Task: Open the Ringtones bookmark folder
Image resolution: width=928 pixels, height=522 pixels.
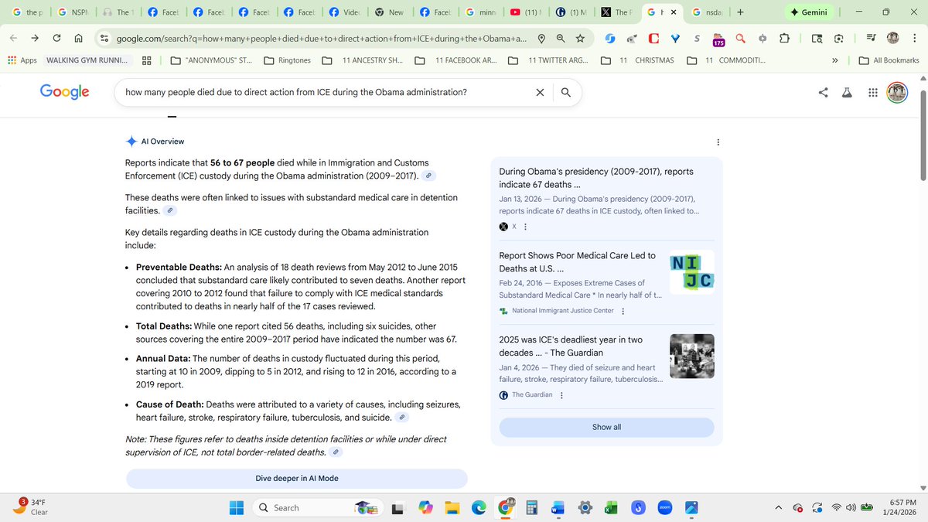Action: tap(287, 60)
